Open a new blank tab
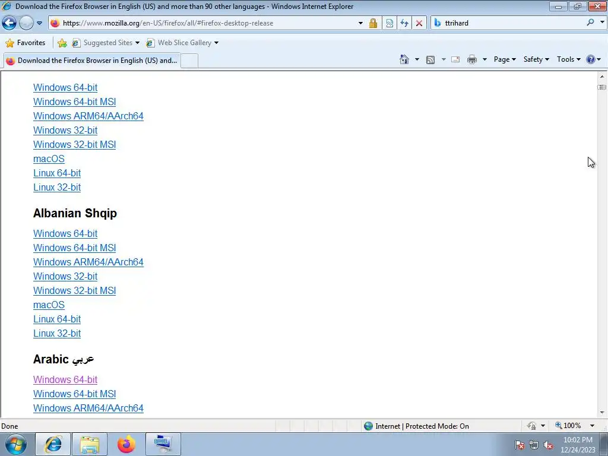This screenshot has width=608, height=456. pos(189,61)
